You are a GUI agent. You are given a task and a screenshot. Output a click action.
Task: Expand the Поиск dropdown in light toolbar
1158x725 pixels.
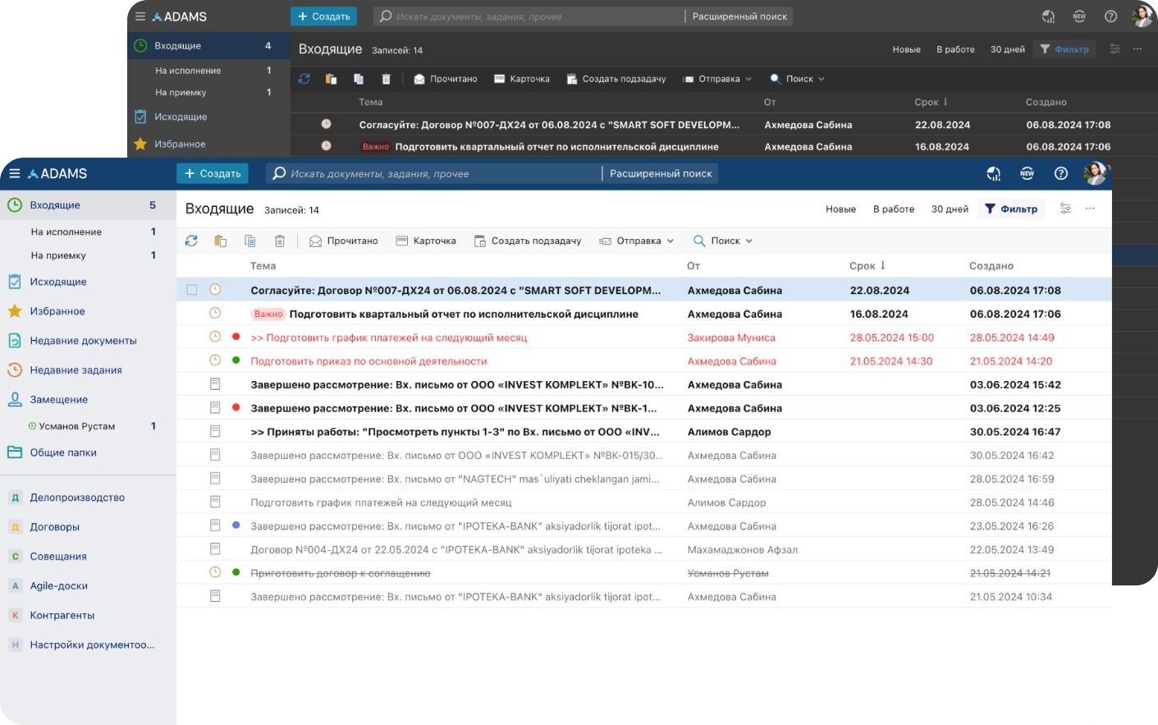pos(723,241)
